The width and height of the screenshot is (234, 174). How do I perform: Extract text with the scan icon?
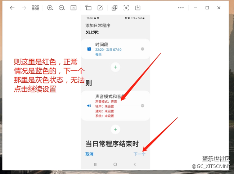coord(126,8)
